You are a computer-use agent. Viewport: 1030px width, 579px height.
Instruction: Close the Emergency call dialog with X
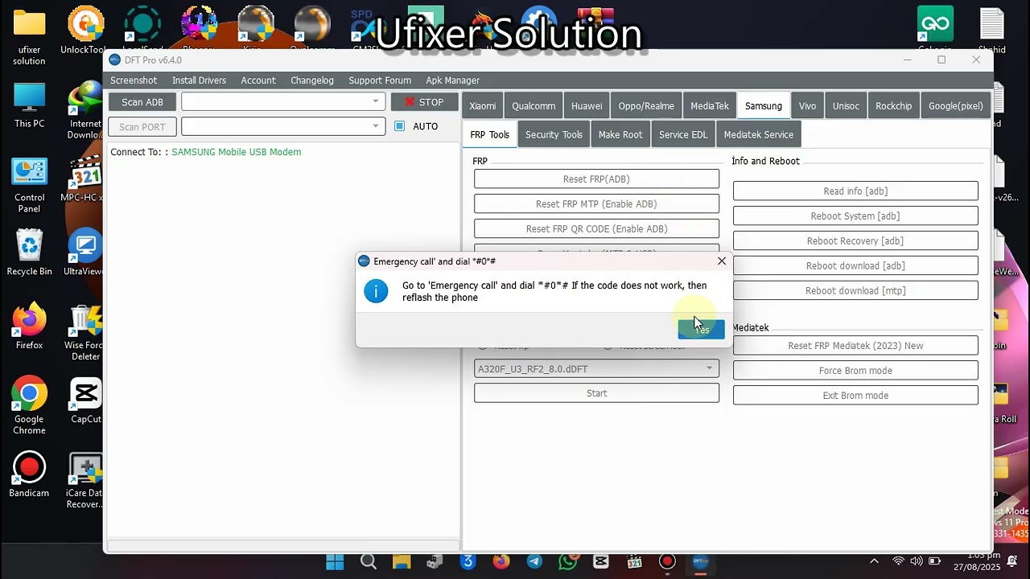722,261
